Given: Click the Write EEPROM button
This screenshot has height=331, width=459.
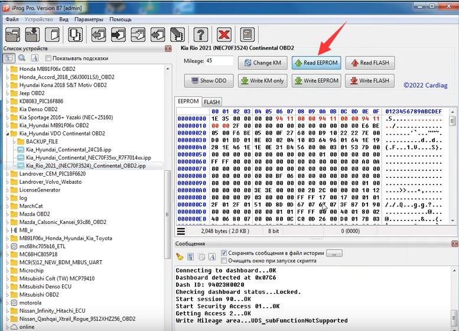Looking at the screenshot, I should [x=317, y=80].
